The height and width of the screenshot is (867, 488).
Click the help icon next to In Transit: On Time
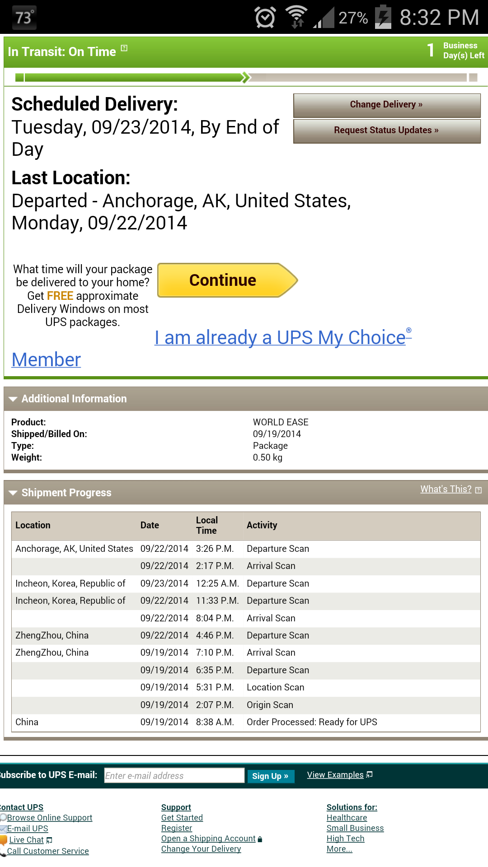click(x=124, y=48)
